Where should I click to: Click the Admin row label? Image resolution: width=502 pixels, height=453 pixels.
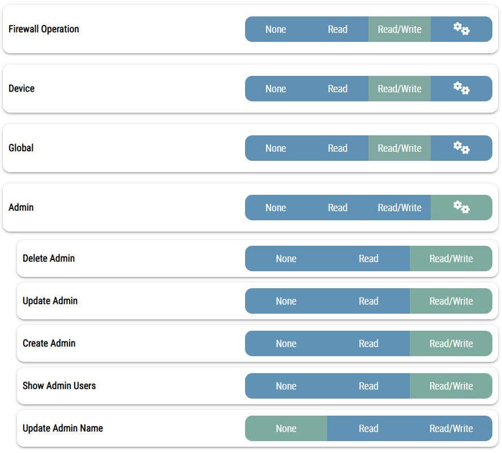click(x=21, y=207)
